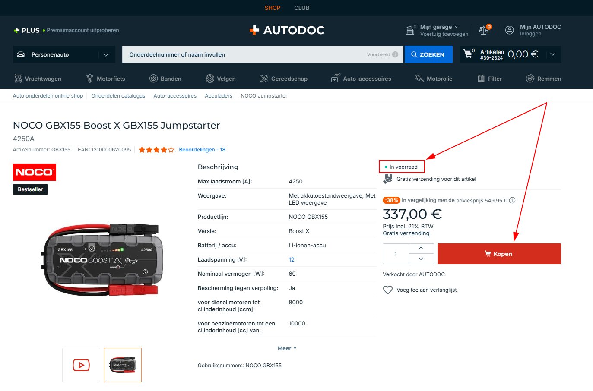Click the heart wishlist icon
This screenshot has width=593, height=391.
(x=388, y=290)
